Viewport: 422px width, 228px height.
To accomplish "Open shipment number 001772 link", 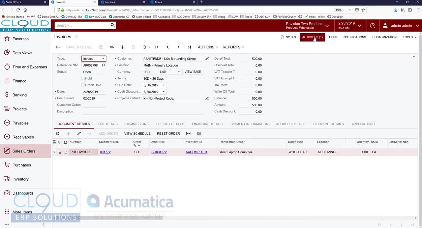I will click(x=105, y=152).
